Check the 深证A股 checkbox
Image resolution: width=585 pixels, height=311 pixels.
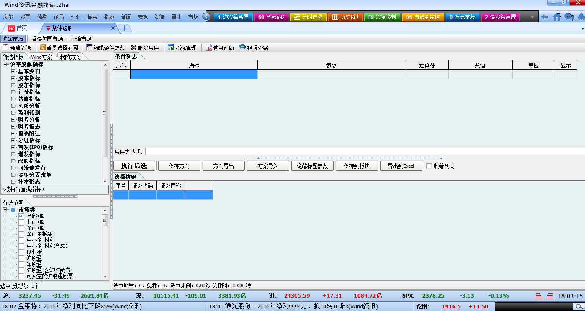click(21, 228)
